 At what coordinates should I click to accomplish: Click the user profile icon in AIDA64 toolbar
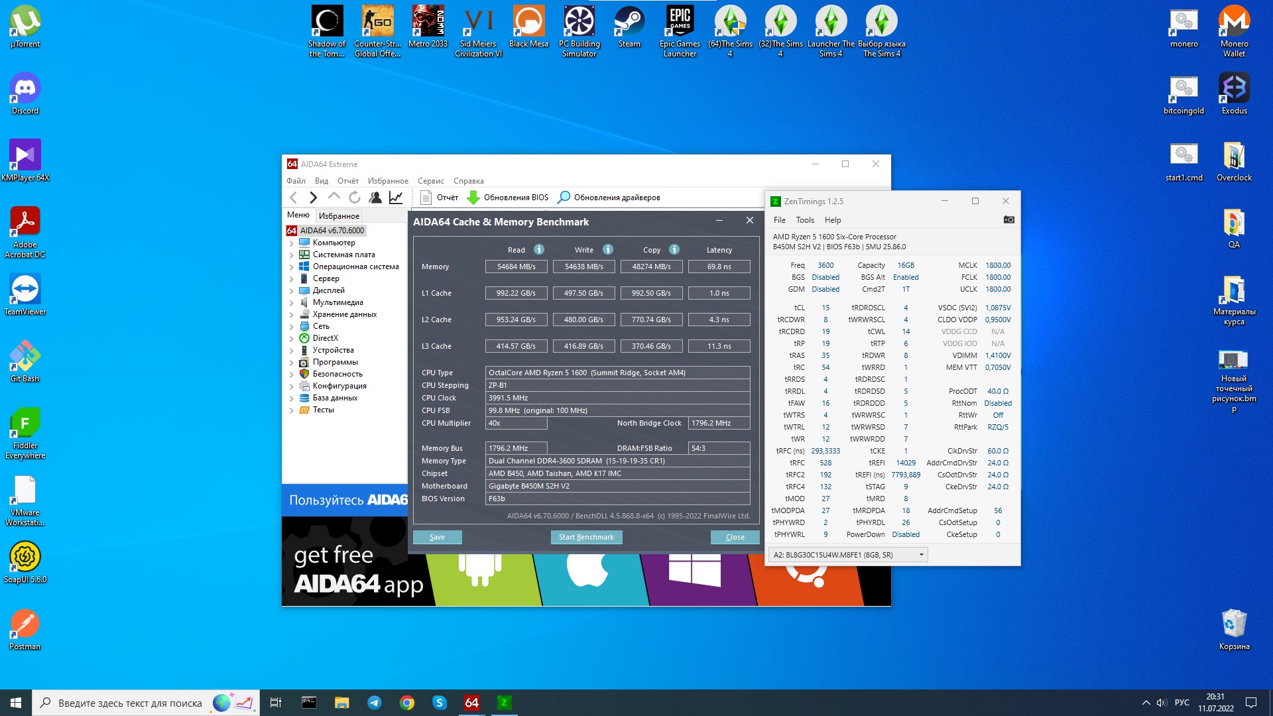tap(375, 198)
